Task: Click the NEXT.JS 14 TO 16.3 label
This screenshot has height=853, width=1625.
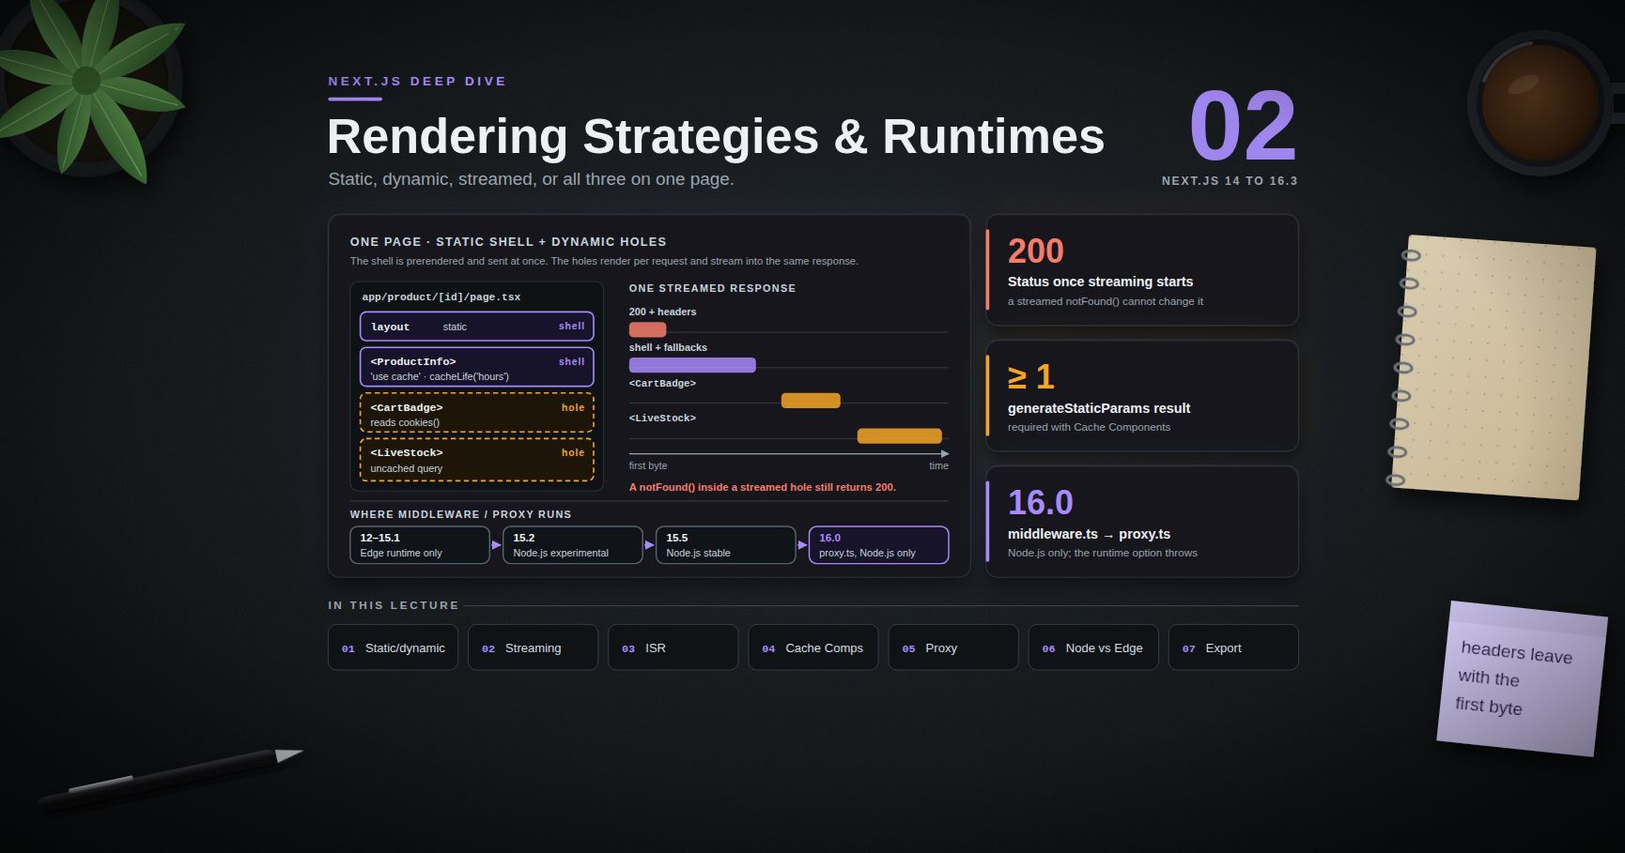Action: 1230,181
